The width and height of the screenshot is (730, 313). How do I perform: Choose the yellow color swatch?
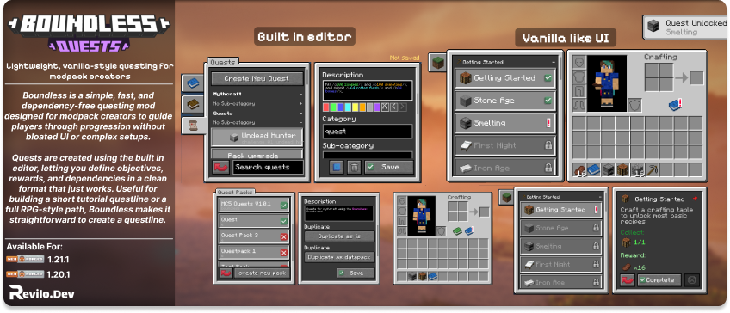coord(356,107)
